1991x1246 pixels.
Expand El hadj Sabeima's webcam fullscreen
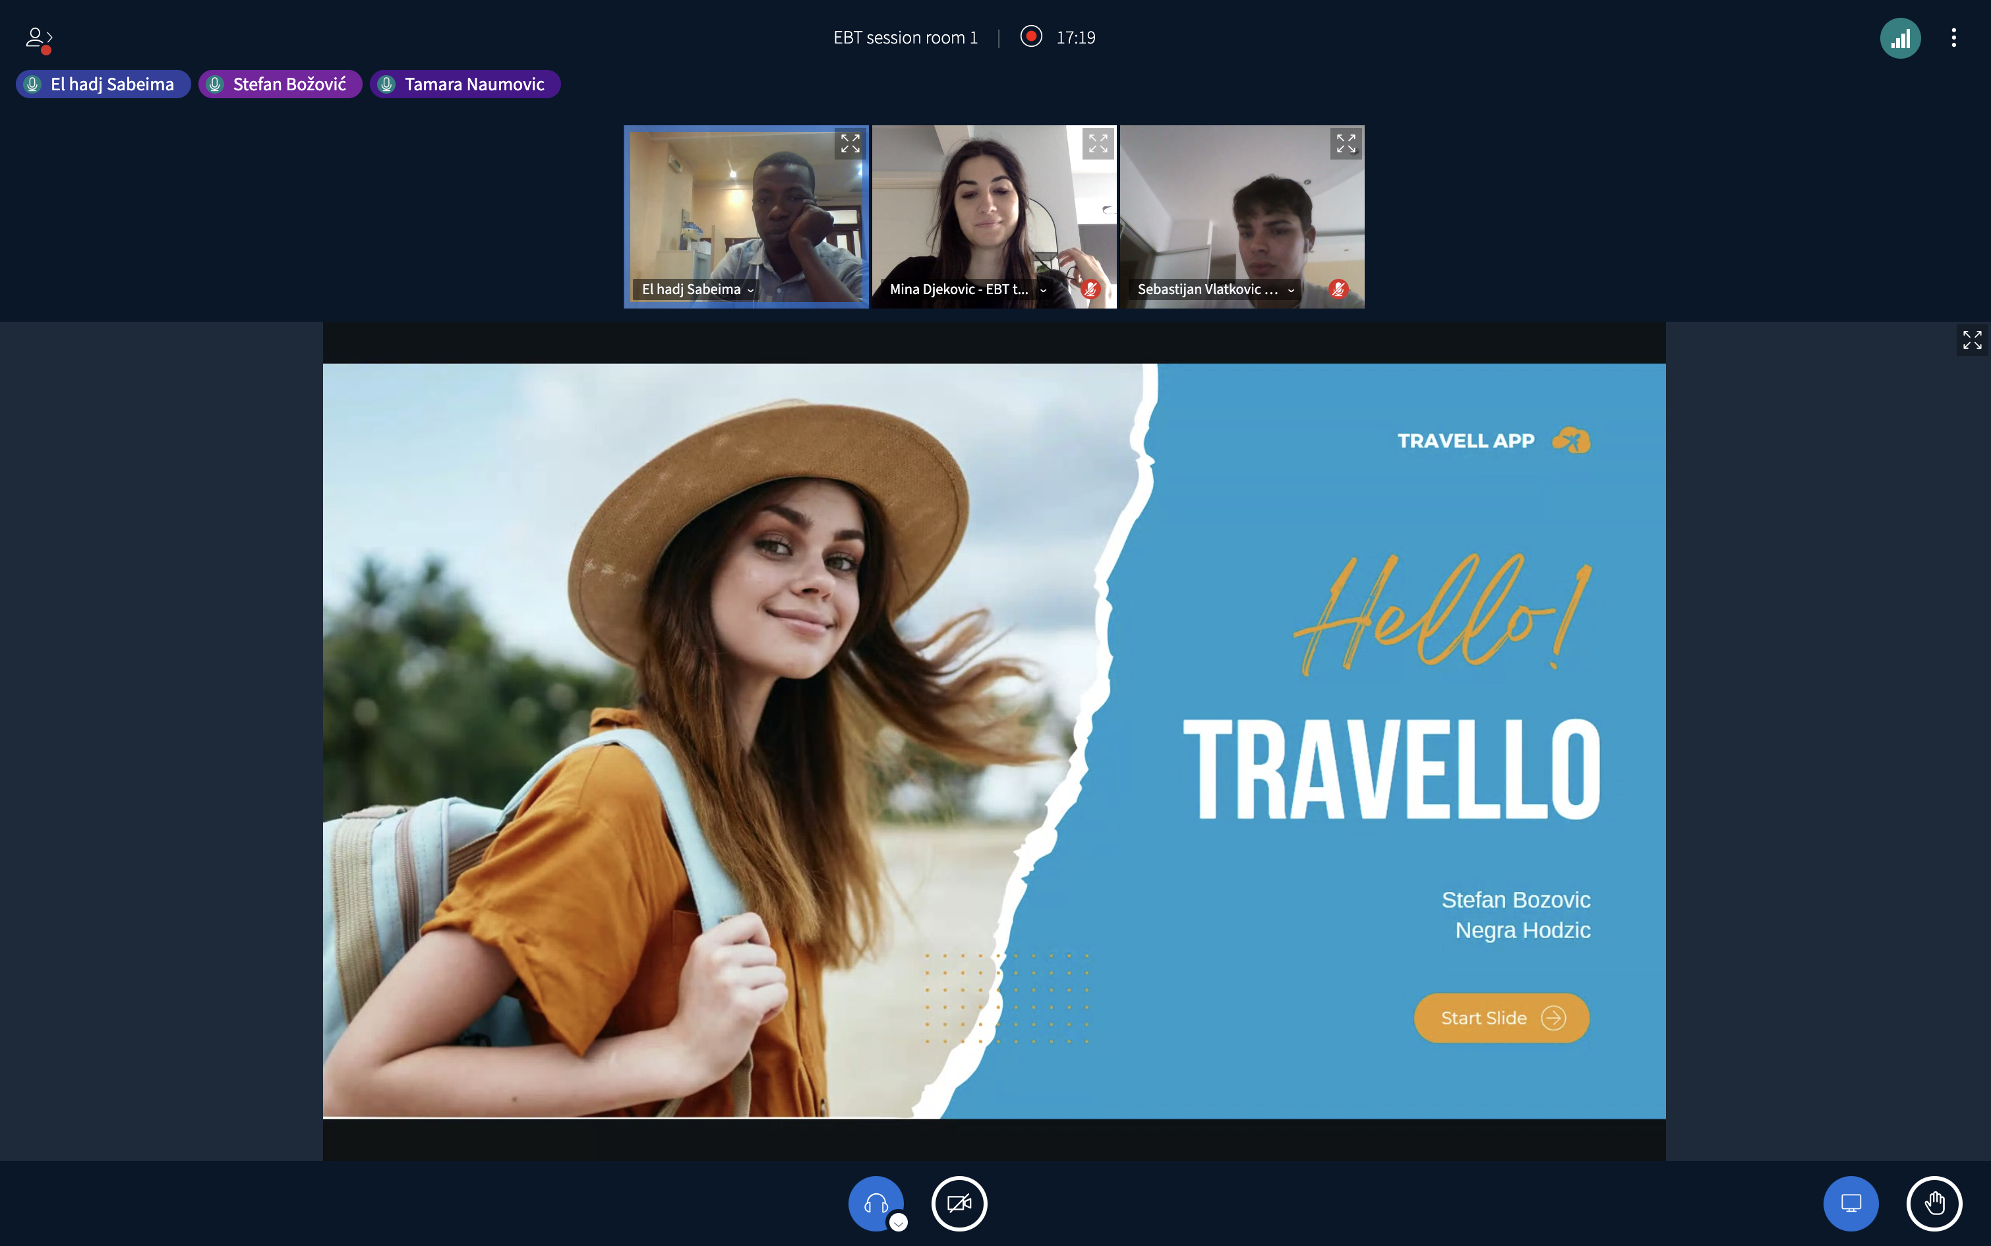pyautogui.click(x=850, y=144)
